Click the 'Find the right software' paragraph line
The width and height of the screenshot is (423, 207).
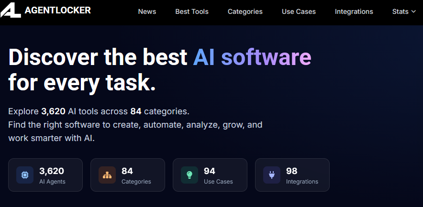click(x=135, y=125)
